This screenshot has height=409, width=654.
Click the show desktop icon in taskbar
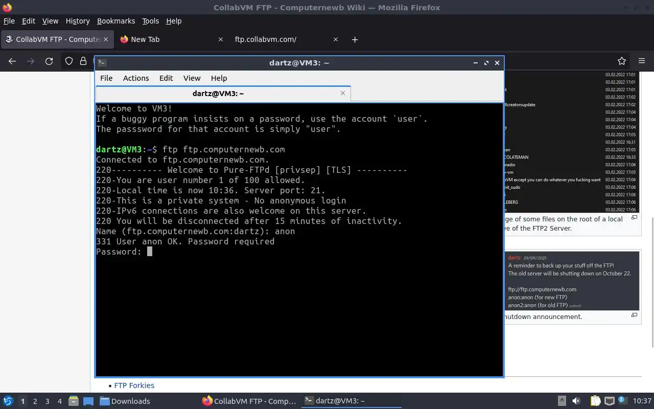tap(88, 401)
